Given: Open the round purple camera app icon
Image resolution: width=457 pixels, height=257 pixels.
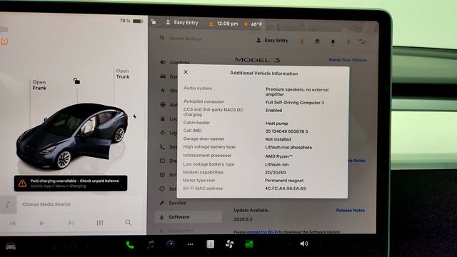Looking at the screenshot, I should click(x=171, y=244).
